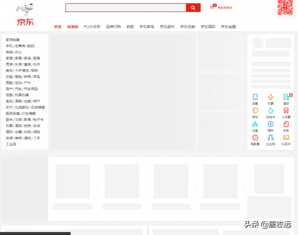The image size is (298, 235).
Task: Open 拍卖 auction nav link
Action: [x=130, y=27]
